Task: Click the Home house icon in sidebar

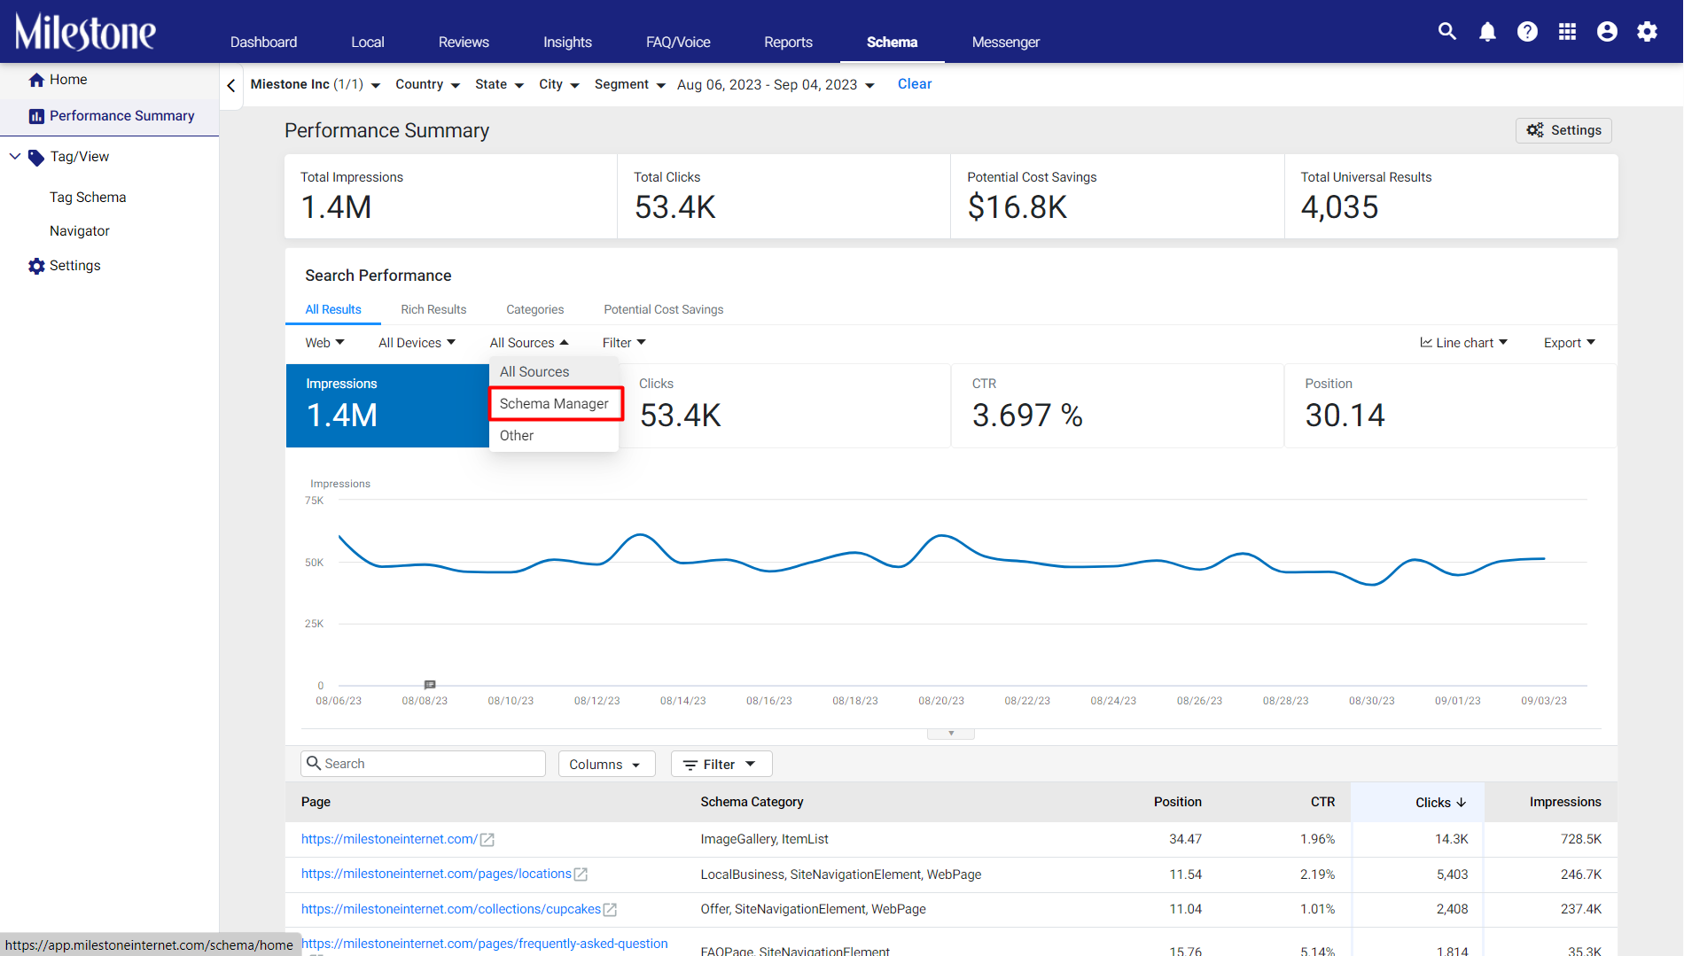Action: click(36, 80)
